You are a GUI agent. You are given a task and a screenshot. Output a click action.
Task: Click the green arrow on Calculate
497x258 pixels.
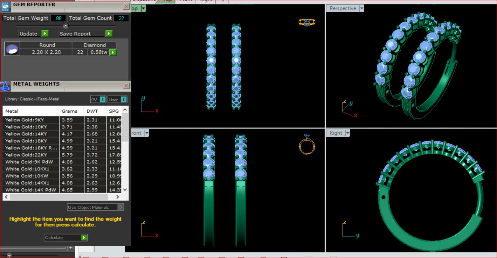click(84, 238)
